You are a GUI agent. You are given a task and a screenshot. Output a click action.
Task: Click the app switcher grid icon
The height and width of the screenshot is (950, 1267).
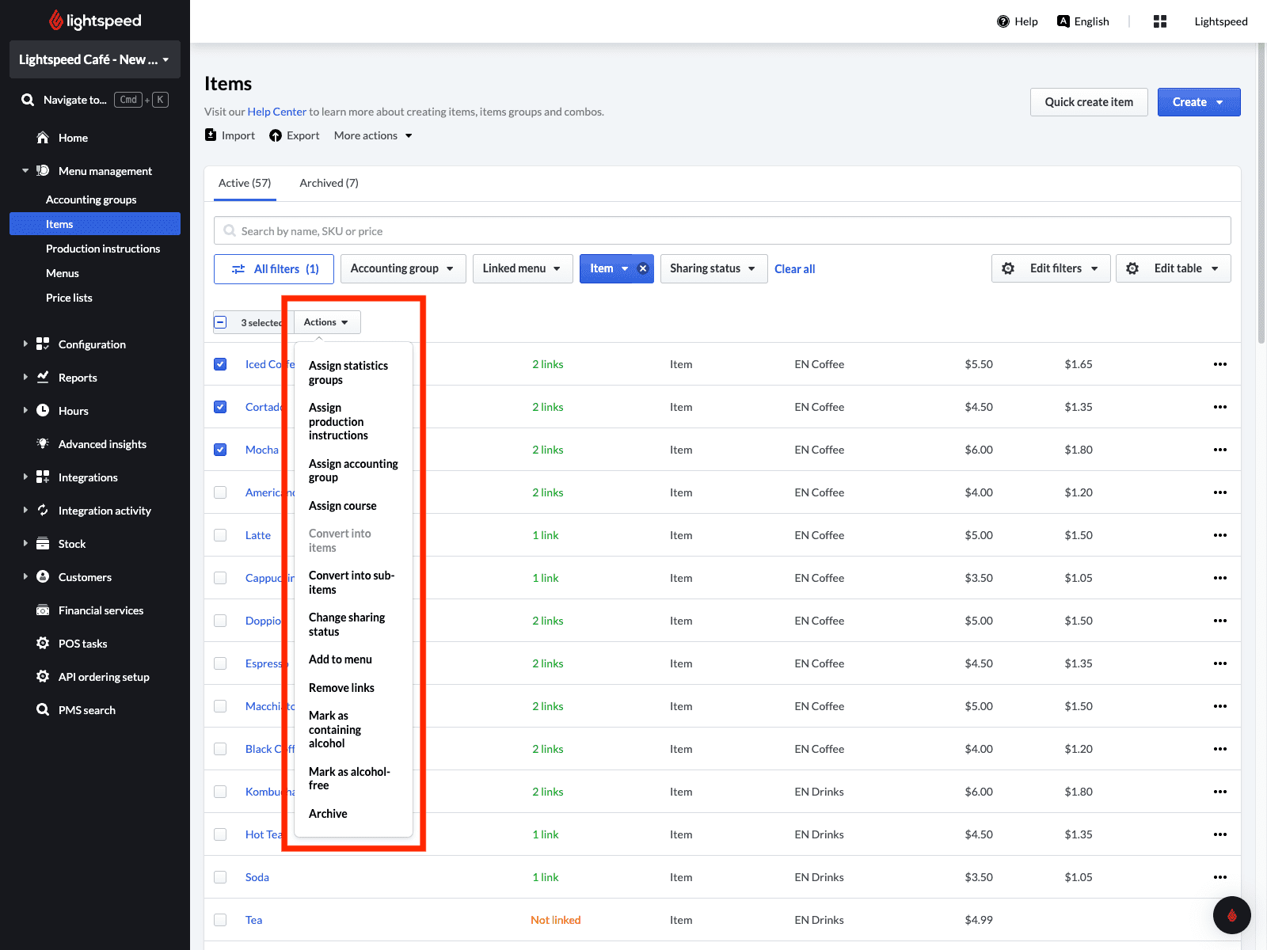click(1160, 21)
